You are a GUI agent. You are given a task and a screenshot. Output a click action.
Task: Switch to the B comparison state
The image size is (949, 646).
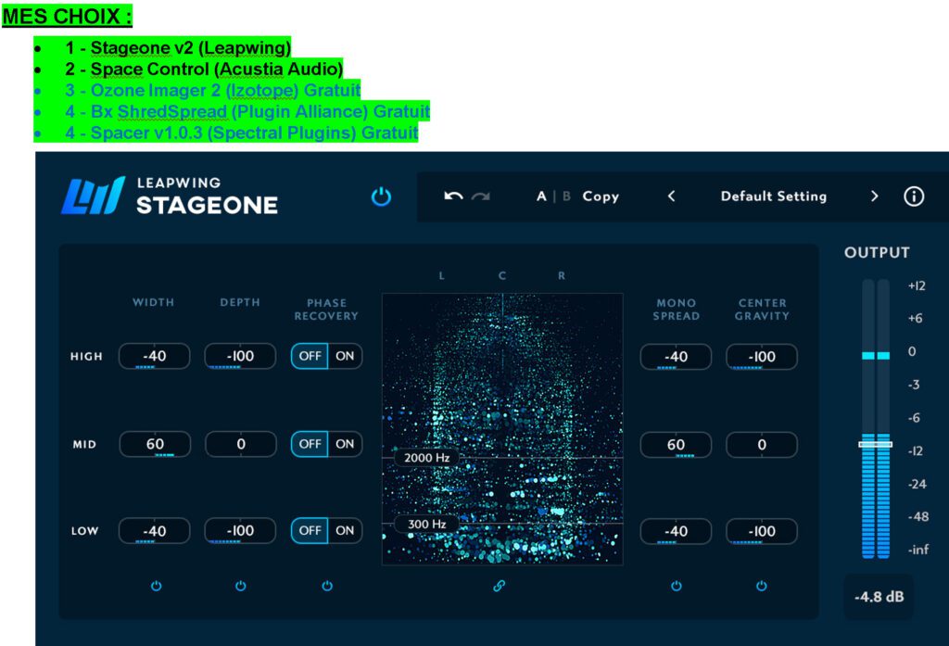566,196
